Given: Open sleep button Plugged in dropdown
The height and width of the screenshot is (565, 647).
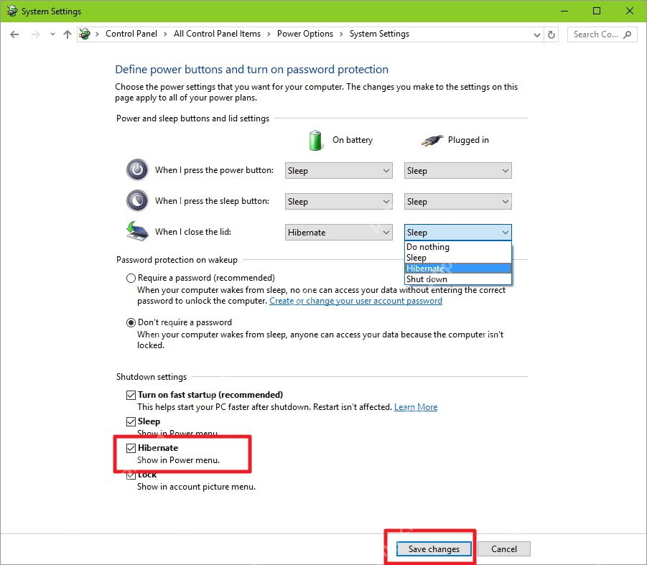Looking at the screenshot, I should click(457, 202).
